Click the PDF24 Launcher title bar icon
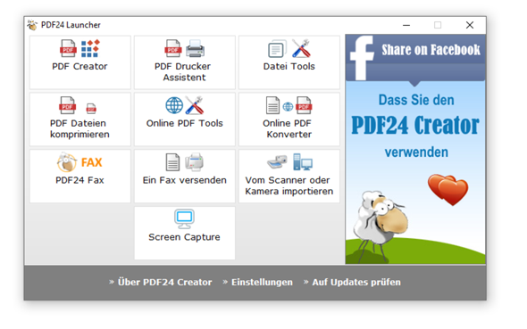Image resolution: width=527 pixels, height=329 pixels. point(32,25)
